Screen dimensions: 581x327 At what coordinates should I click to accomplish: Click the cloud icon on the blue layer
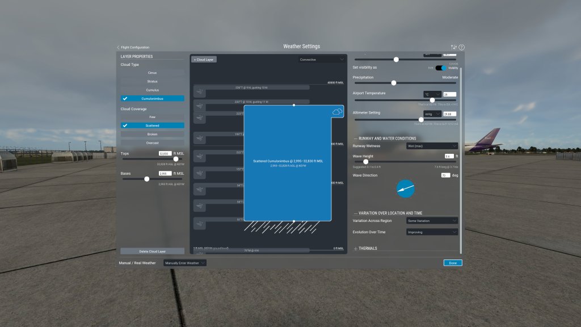337,112
